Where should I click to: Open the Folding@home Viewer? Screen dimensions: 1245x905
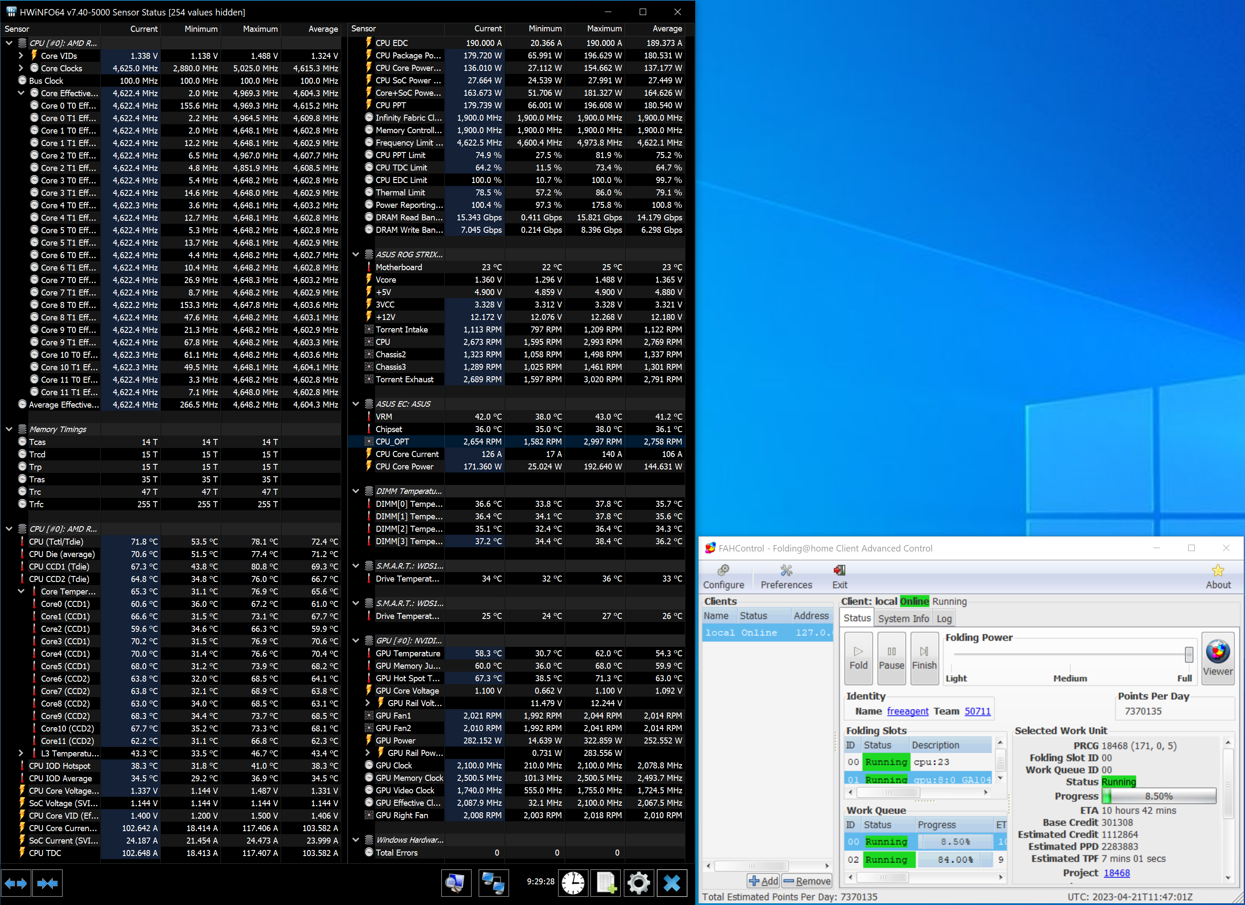(x=1218, y=658)
